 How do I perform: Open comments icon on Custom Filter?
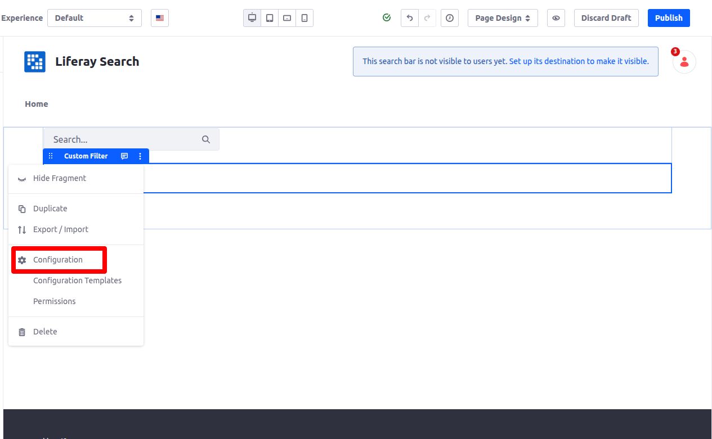124,156
